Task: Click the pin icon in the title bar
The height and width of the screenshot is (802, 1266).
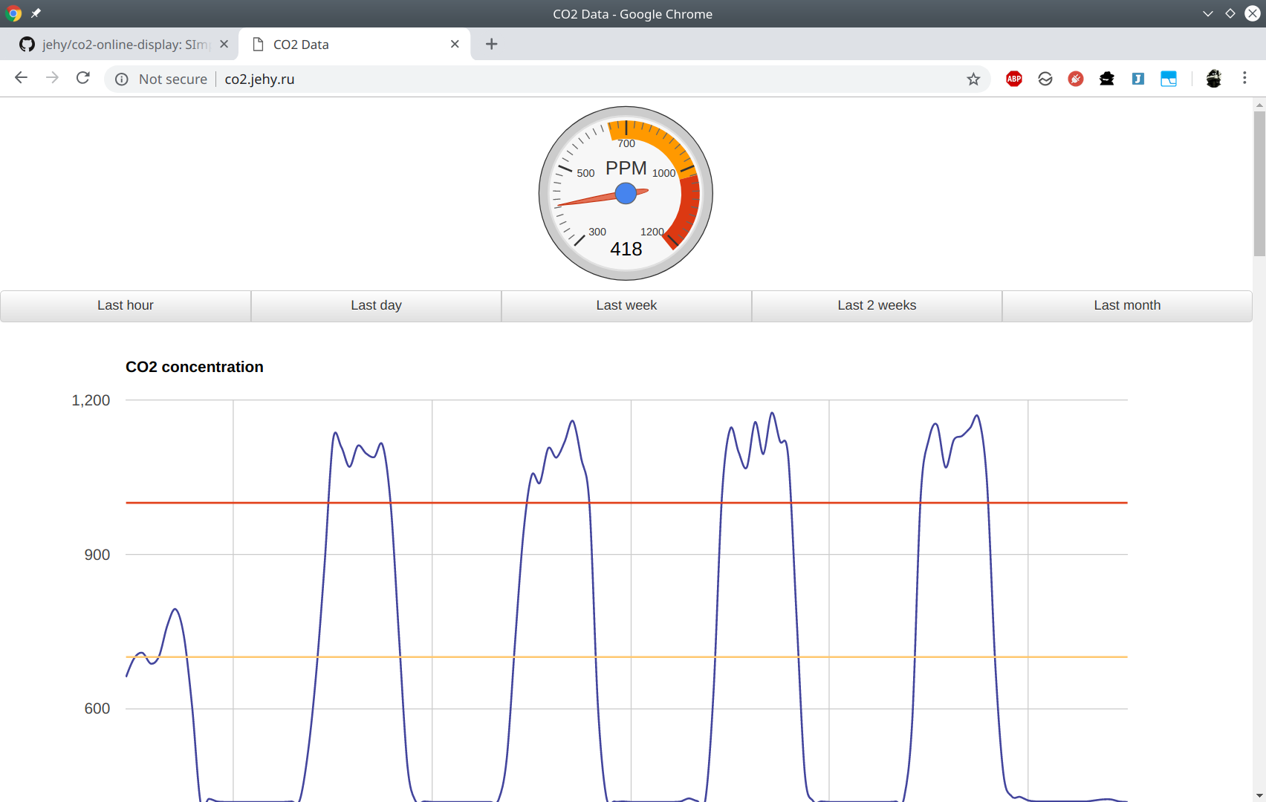Action: click(x=36, y=13)
